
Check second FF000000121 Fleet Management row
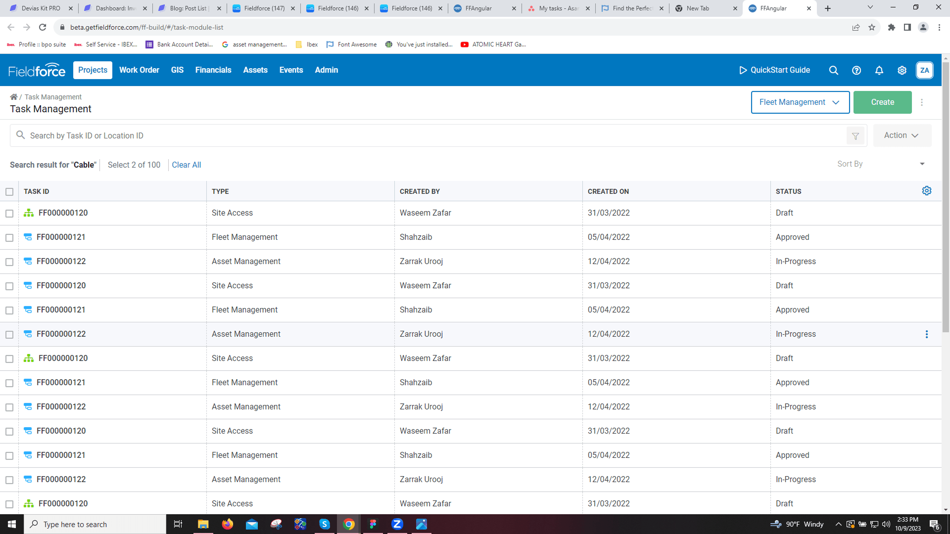point(9,311)
